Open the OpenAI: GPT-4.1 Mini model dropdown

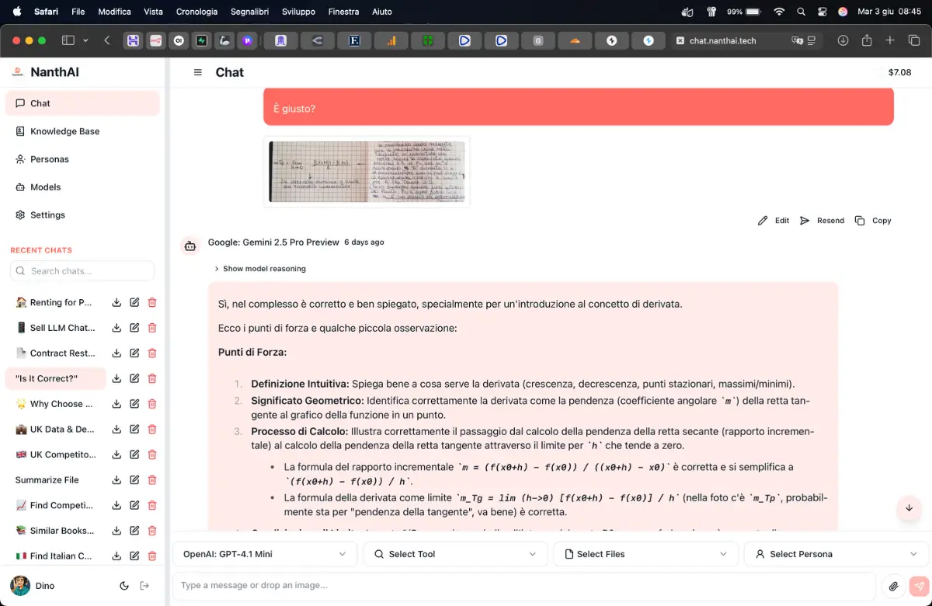[x=264, y=554]
